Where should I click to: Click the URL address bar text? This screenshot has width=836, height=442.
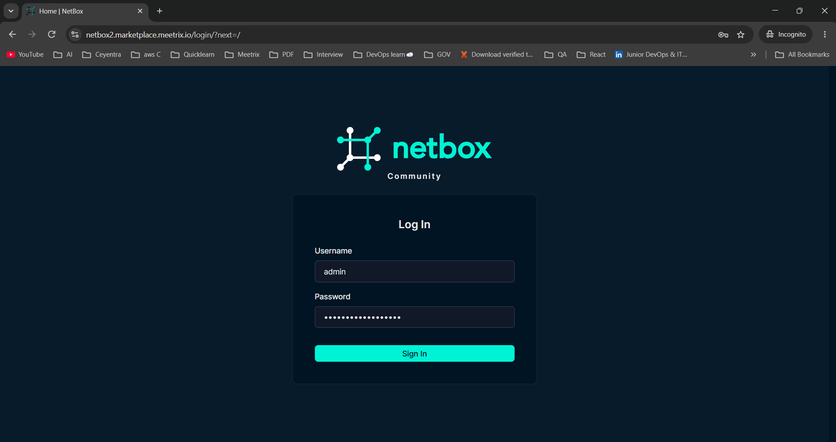point(163,35)
